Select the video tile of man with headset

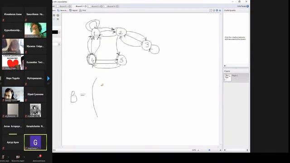[x=13, y=94]
